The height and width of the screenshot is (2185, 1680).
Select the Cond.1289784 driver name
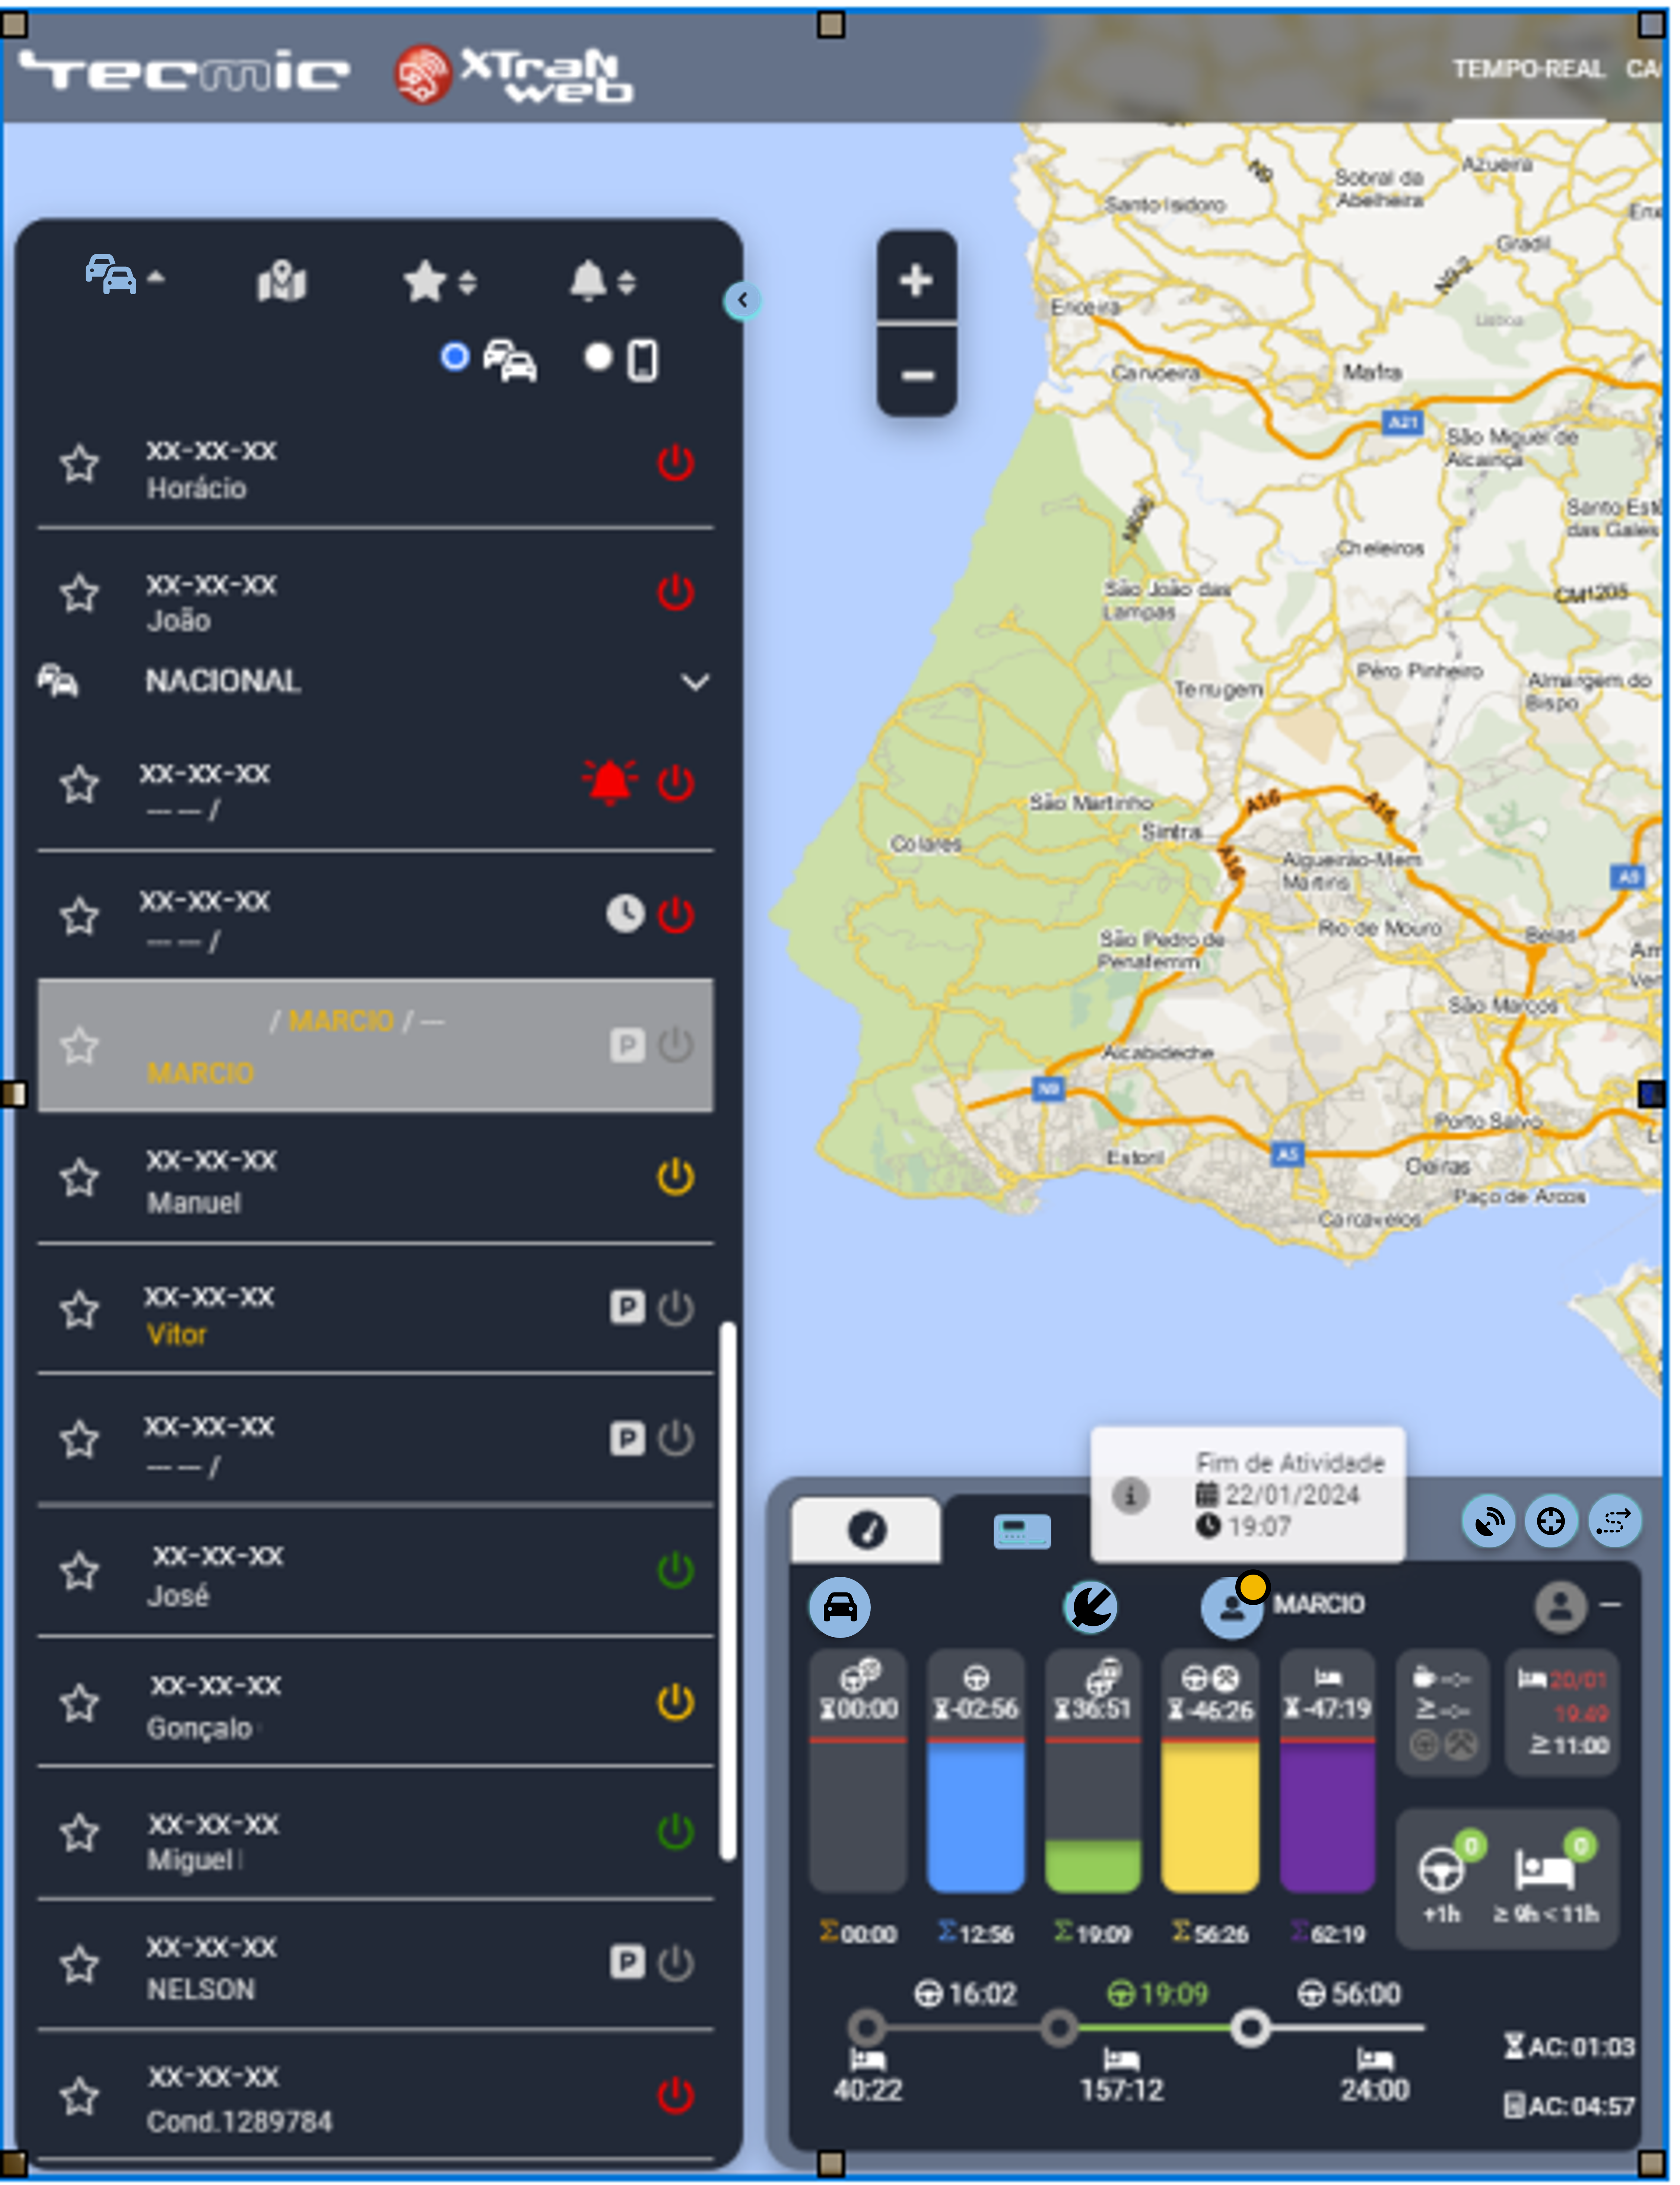(x=239, y=2121)
